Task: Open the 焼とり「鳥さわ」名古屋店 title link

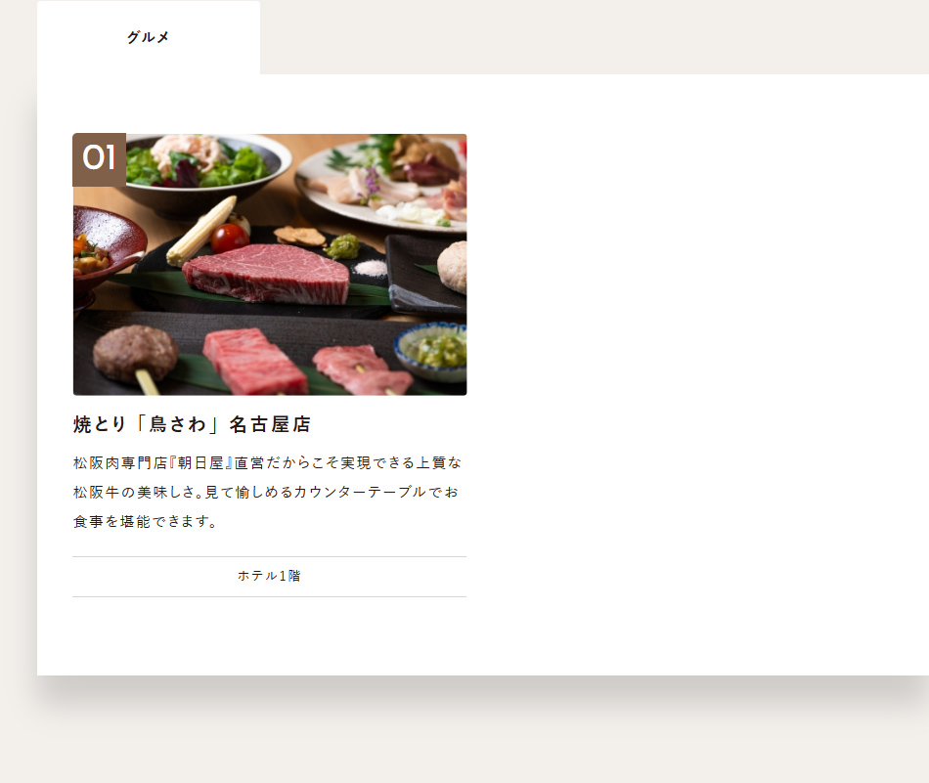Action: pyautogui.click(x=192, y=424)
